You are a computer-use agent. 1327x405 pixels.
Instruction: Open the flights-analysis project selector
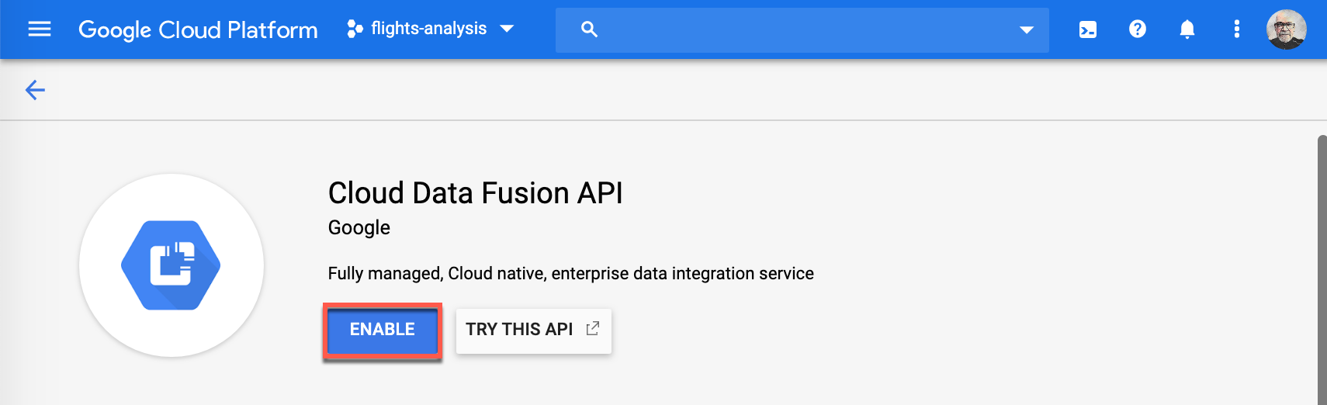coord(428,29)
